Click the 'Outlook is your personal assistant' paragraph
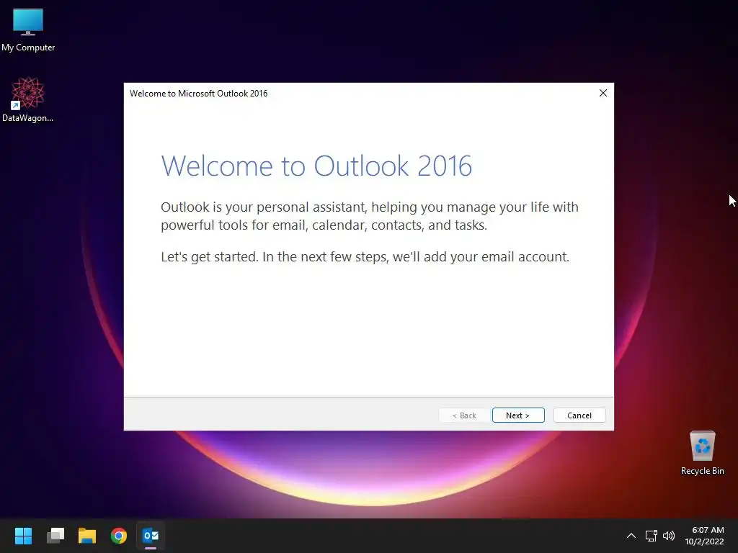The width and height of the screenshot is (738, 553). tap(370, 216)
